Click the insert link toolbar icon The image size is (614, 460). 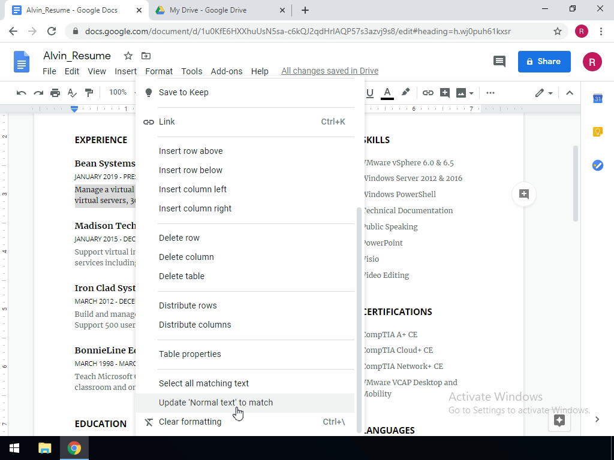tap(428, 93)
